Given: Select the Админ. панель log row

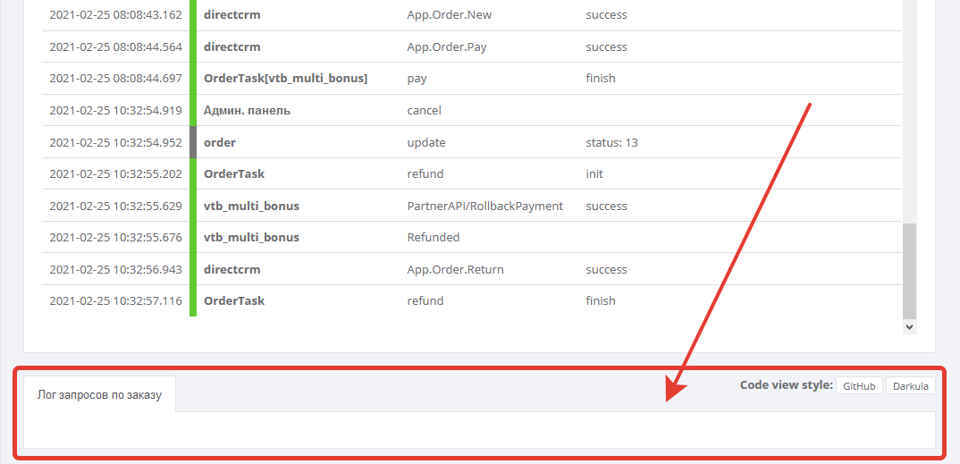Looking at the screenshot, I should (247, 111).
